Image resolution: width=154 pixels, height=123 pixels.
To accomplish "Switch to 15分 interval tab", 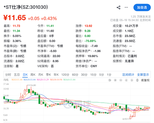I will coord(93,75).
